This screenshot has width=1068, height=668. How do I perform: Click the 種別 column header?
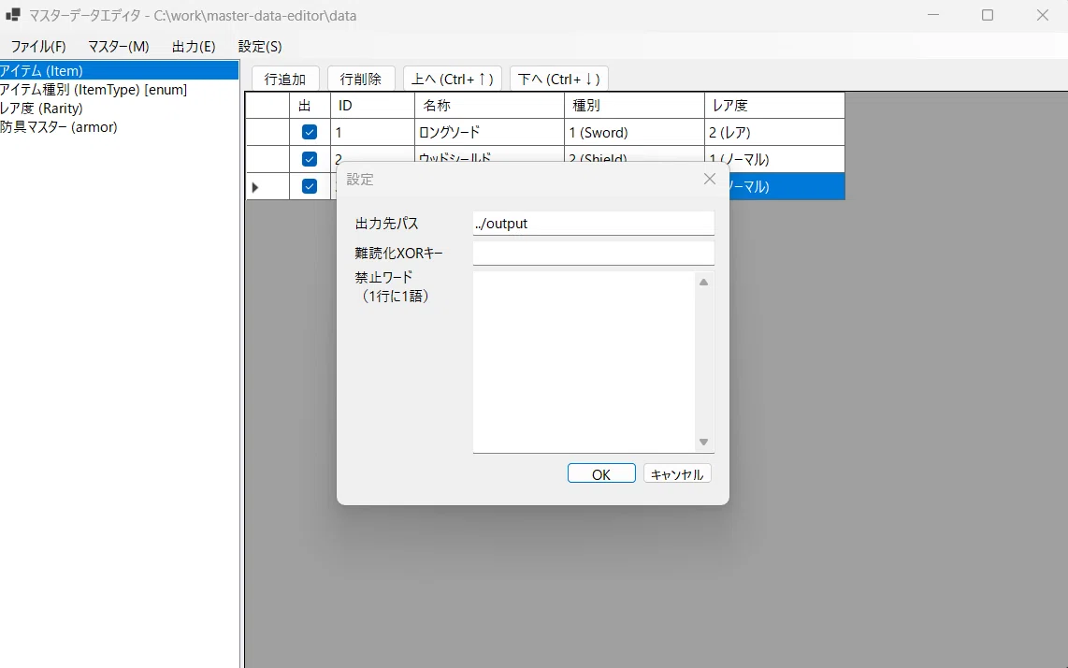(x=635, y=106)
